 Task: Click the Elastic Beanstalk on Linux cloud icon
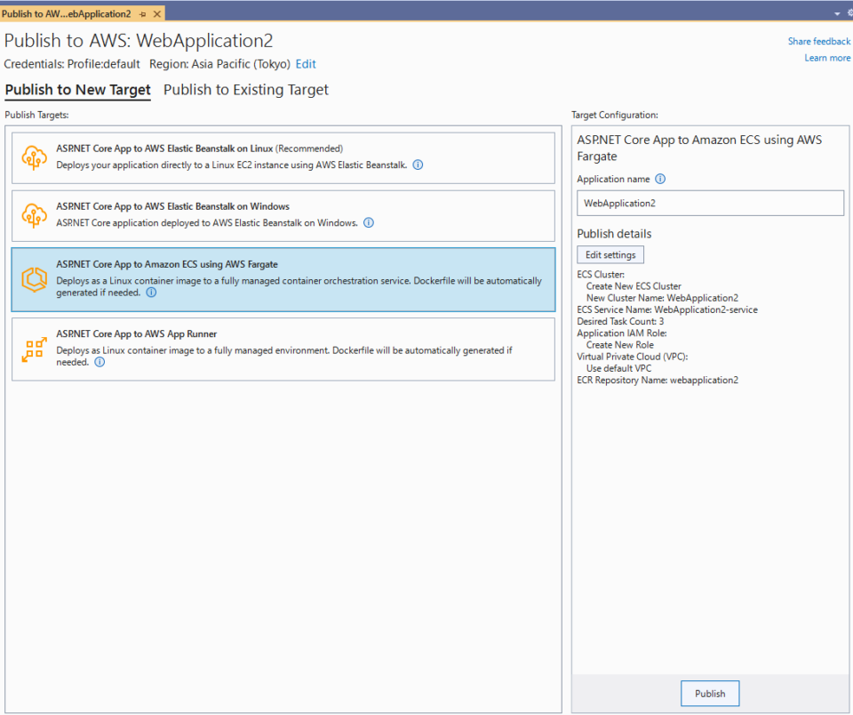point(34,157)
